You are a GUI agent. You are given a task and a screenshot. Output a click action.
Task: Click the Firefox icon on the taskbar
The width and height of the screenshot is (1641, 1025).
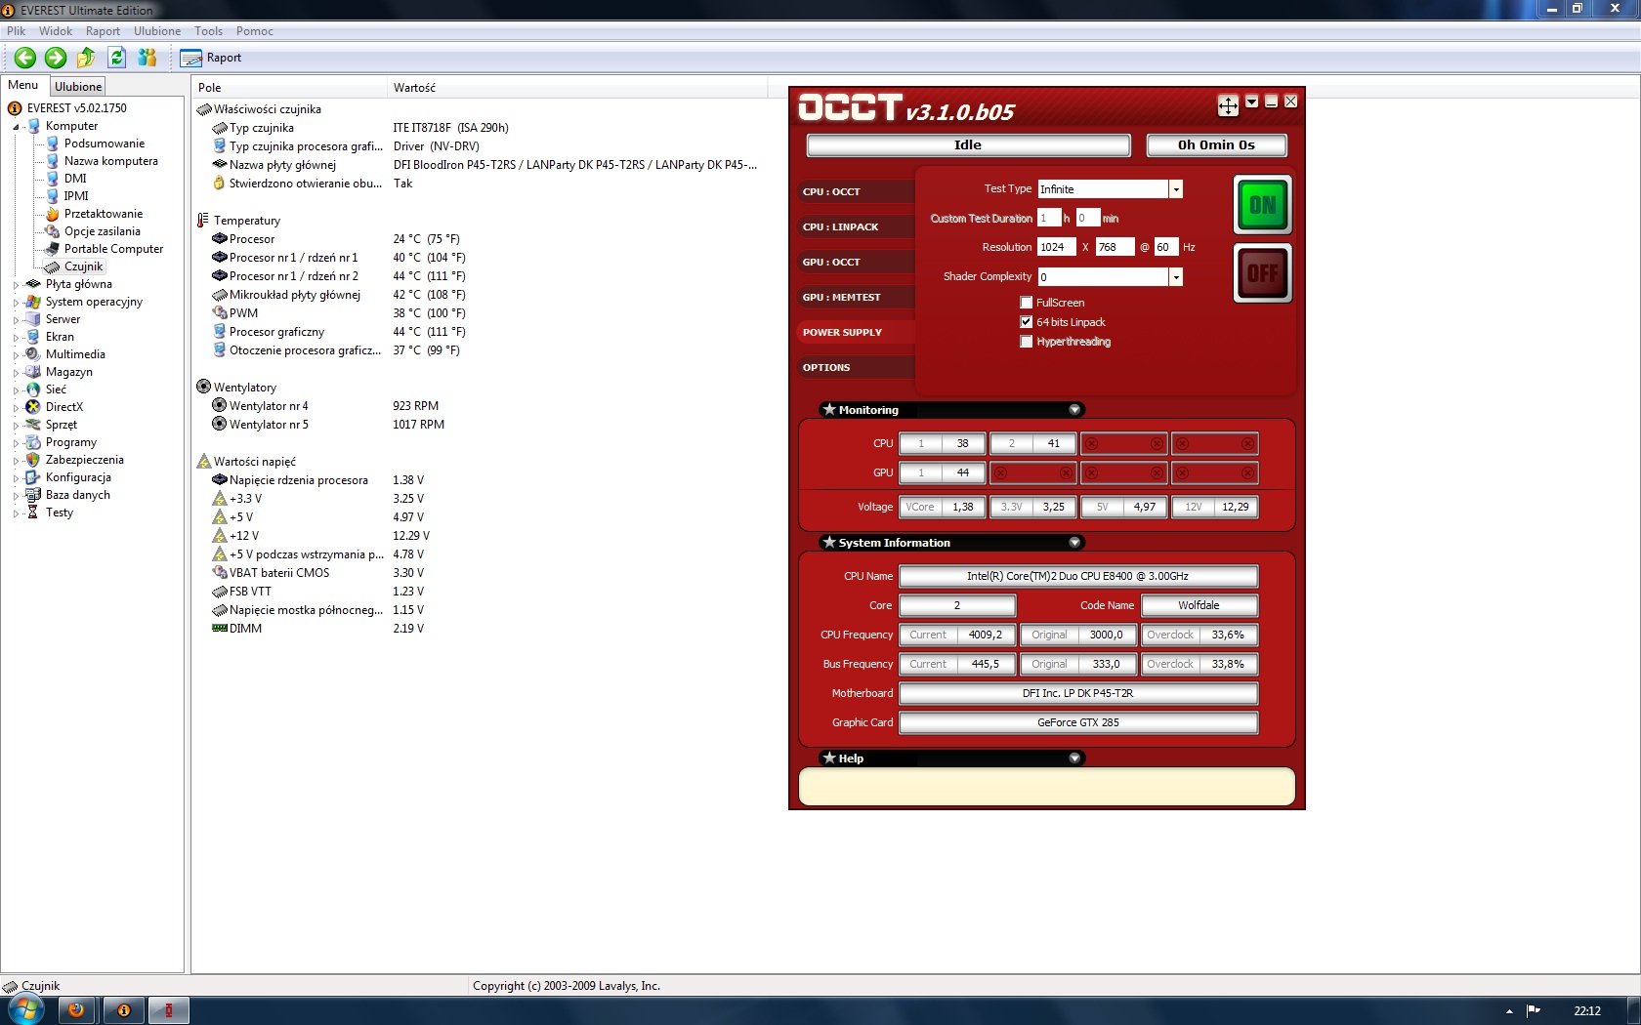point(76,1010)
